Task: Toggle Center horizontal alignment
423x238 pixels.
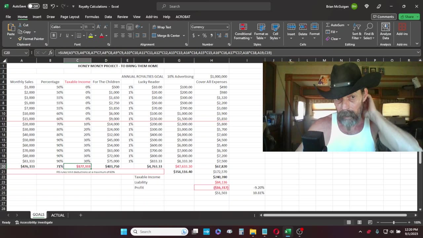Action: pyautogui.click(x=123, y=35)
